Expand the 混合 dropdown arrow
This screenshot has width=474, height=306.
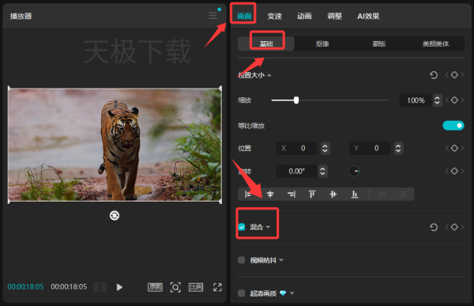coord(268,227)
